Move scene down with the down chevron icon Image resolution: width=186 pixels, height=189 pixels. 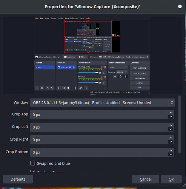point(52,88)
